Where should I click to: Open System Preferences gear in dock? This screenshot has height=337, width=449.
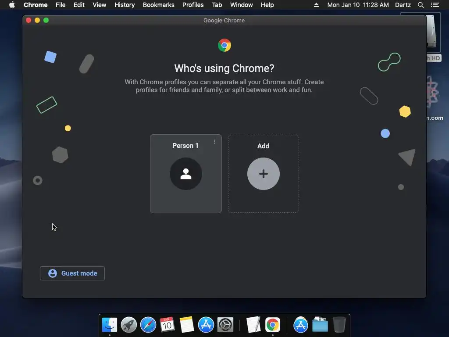click(x=225, y=325)
